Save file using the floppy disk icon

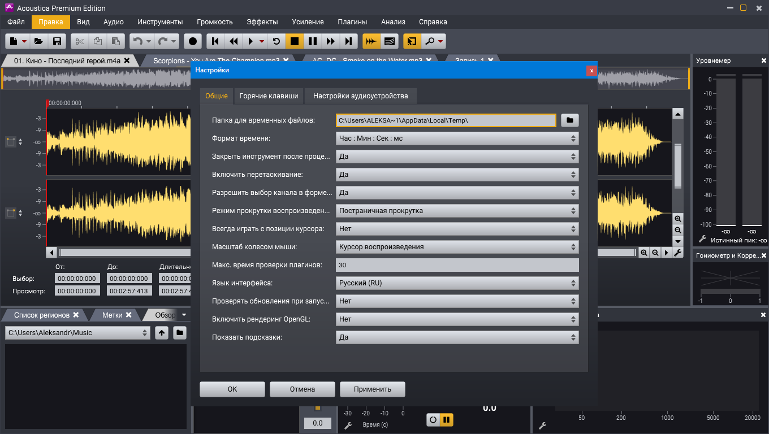click(57, 41)
